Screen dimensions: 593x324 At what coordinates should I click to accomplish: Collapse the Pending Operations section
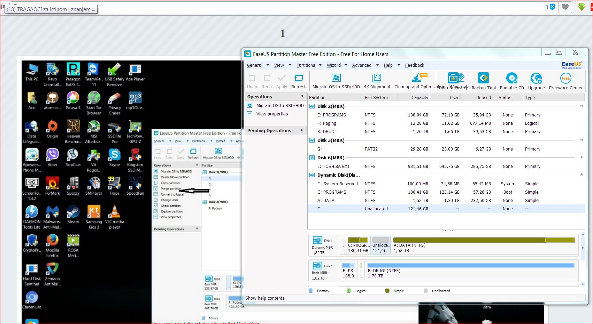pos(302,130)
